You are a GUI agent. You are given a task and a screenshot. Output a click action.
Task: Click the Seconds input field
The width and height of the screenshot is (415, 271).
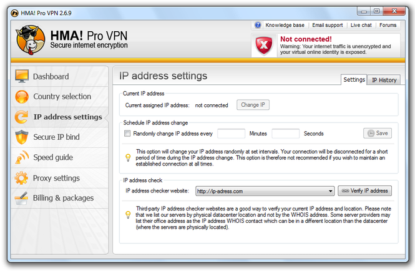[x=286, y=134]
